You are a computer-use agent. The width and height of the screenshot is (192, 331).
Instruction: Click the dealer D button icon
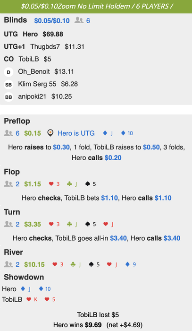(x=8, y=72)
